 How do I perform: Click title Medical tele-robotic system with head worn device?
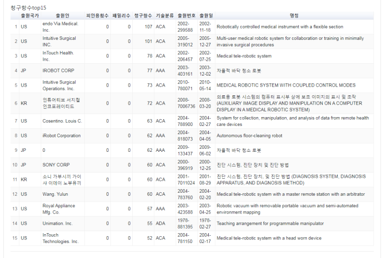(269, 238)
